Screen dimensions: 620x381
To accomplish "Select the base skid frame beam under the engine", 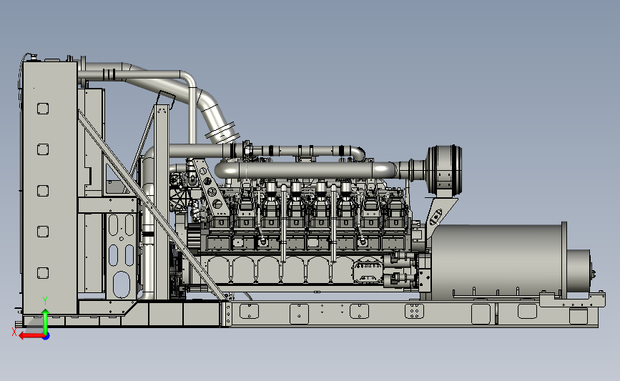I will click(414, 314).
